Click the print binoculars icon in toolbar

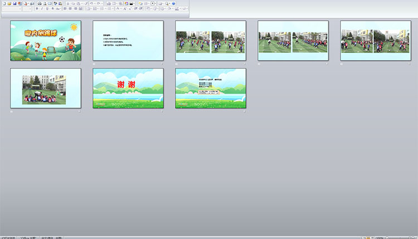(x=40, y=3)
